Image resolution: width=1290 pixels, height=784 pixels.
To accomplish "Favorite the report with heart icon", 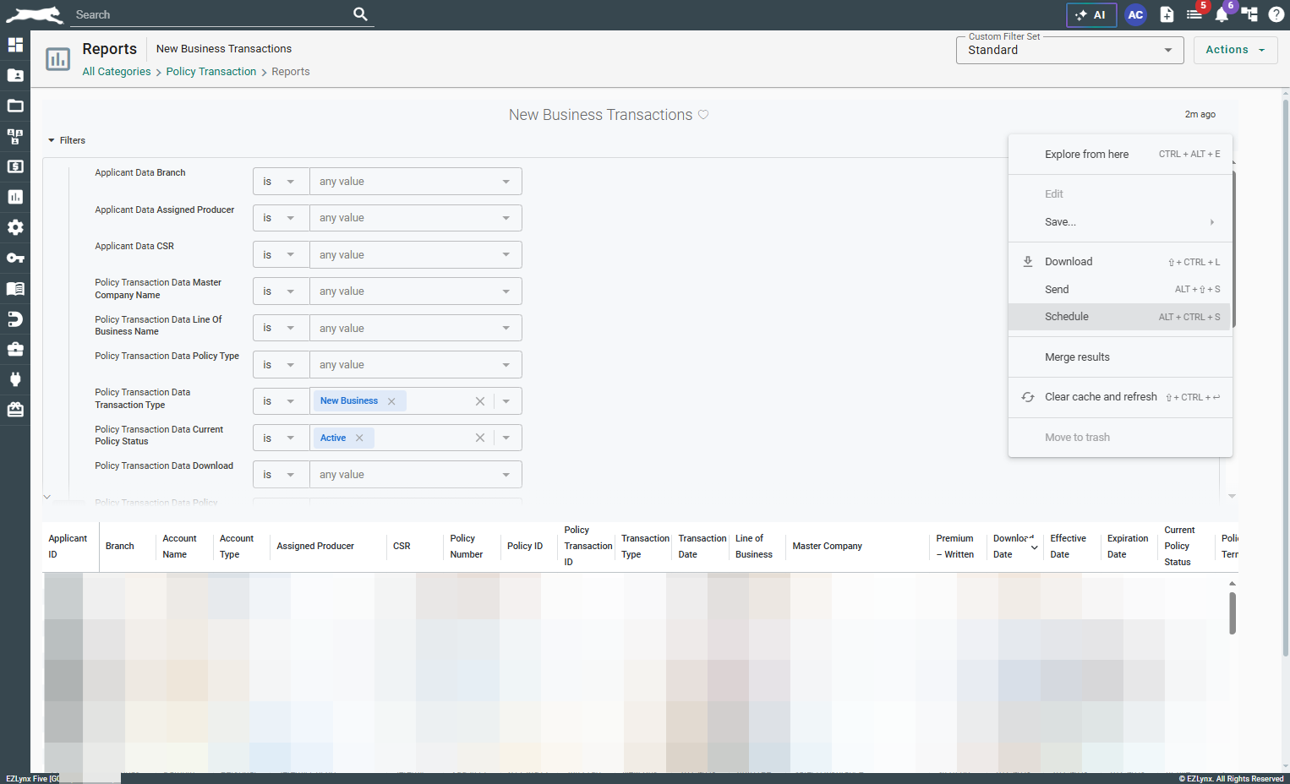I will point(703,115).
